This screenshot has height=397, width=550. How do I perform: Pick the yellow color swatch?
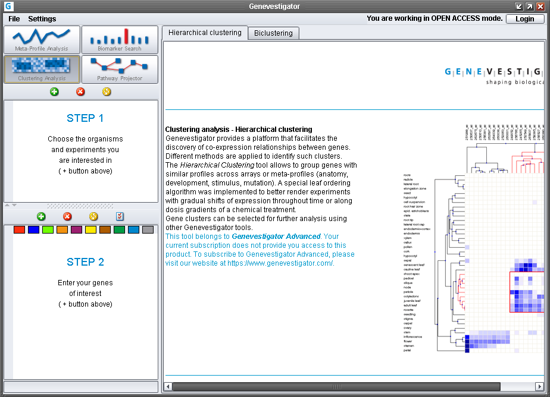[90, 229]
